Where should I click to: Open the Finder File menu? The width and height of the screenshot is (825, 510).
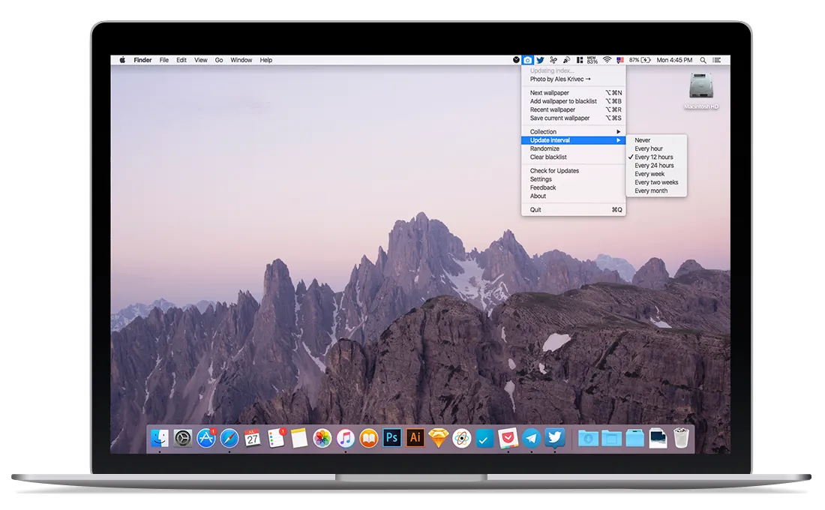(164, 60)
